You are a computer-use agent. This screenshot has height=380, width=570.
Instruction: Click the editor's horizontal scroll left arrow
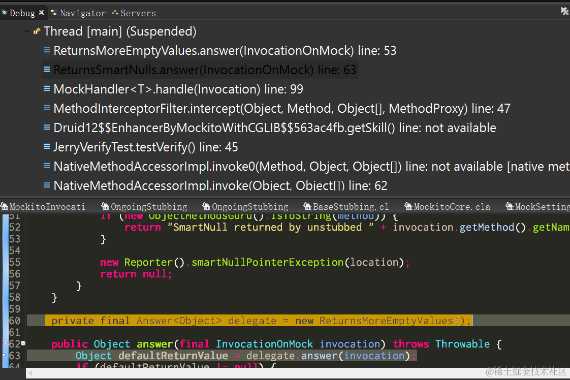tap(31, 373)
